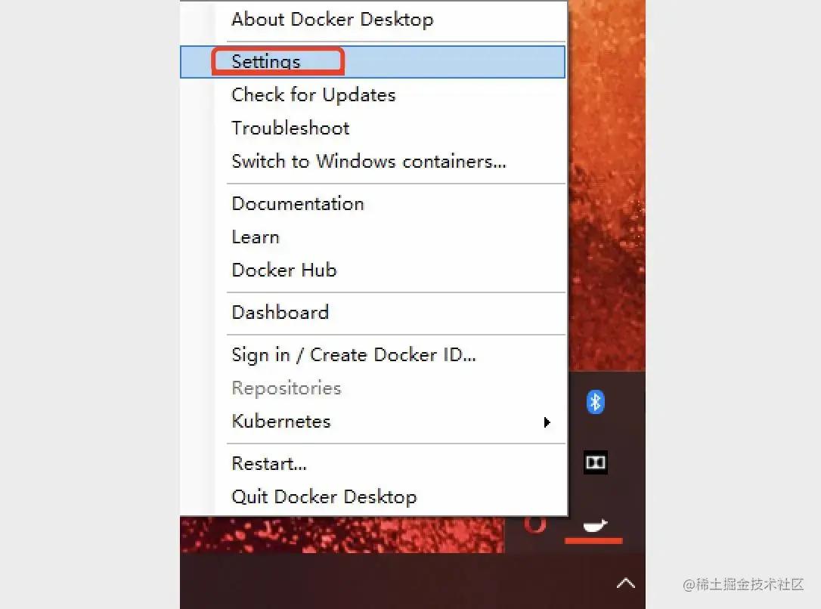Collapse hidden icons with the chevron

click(x=626, y=583)
